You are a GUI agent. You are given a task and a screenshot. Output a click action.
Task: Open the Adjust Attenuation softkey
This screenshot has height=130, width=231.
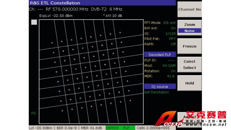click(x=189, y=120)
